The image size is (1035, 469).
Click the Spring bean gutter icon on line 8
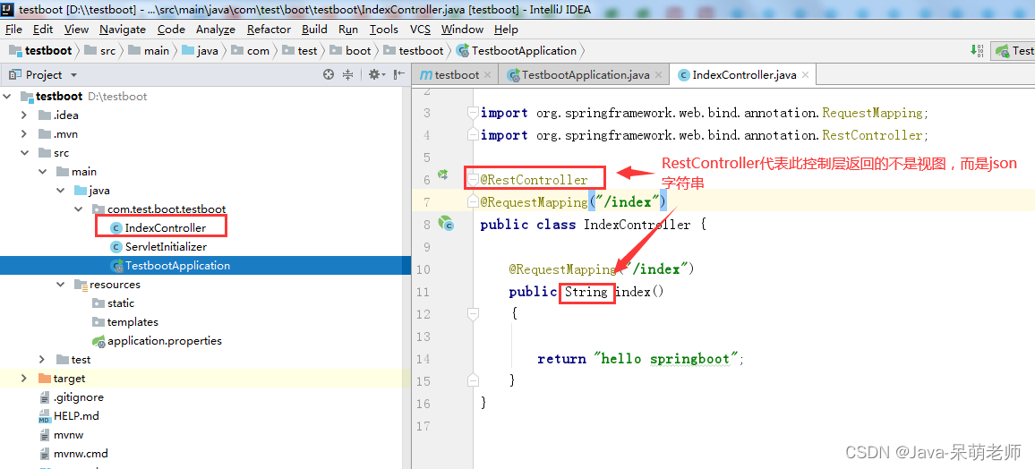[x=446, y=223]
